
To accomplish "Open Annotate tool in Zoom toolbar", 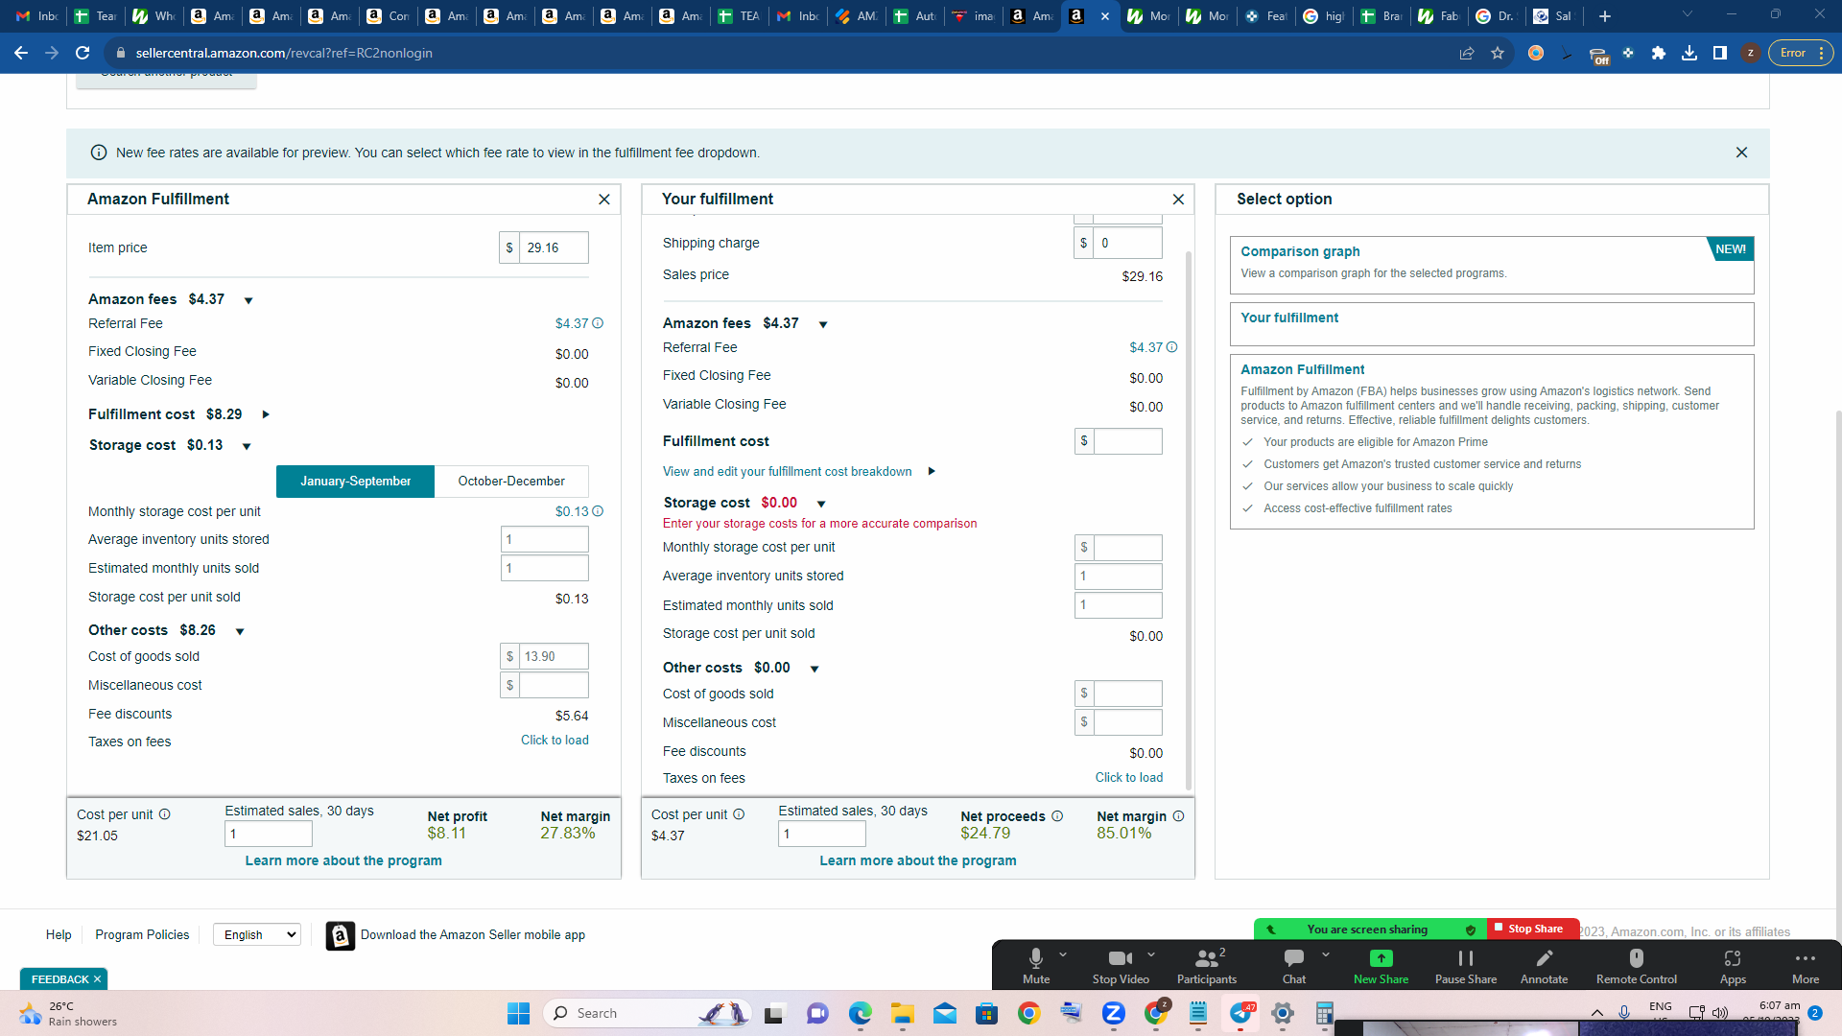I will pos(1545,966).
